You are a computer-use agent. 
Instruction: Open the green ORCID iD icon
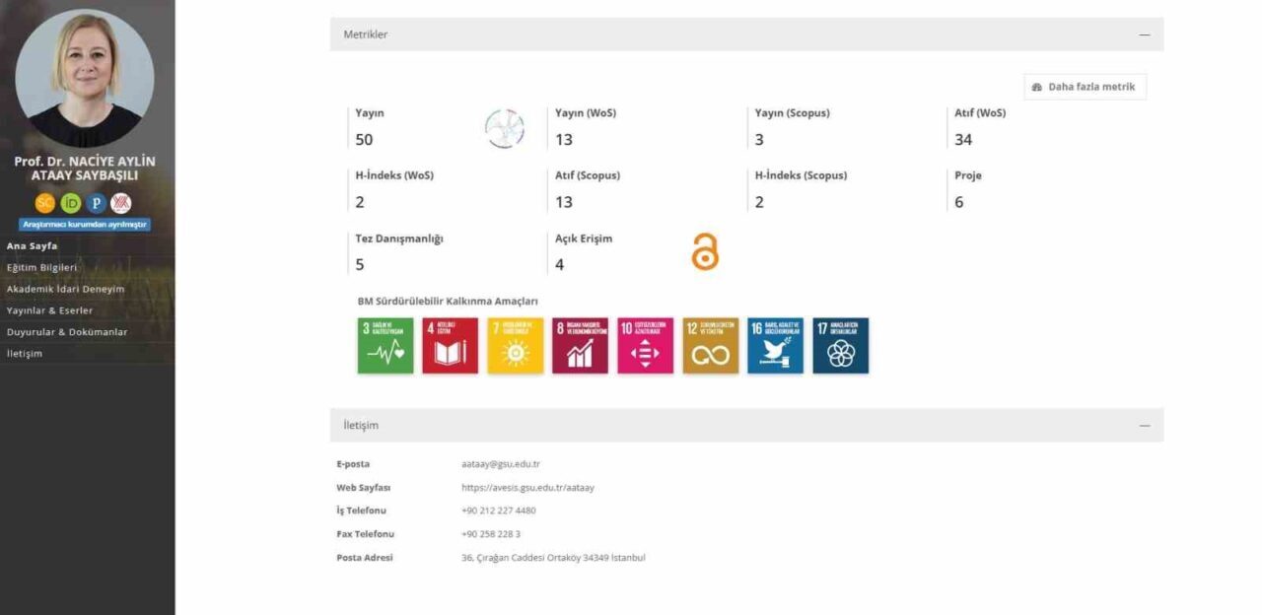point(71,203)
